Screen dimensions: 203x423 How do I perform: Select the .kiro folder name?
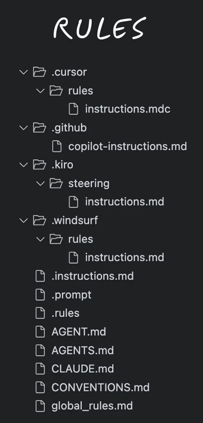point(62,165)
